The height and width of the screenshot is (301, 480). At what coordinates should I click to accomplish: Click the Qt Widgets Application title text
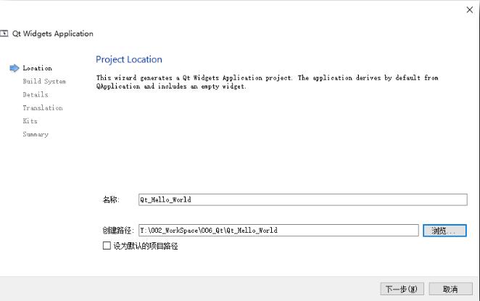coord(53,33)
